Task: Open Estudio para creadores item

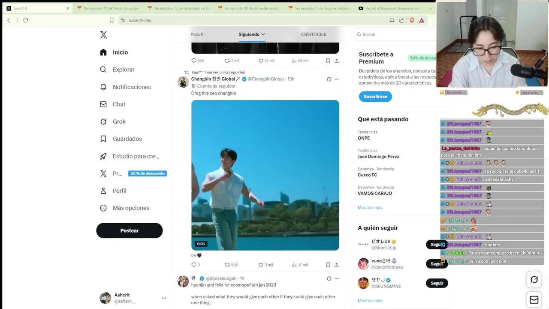Action: click(130, 156)
